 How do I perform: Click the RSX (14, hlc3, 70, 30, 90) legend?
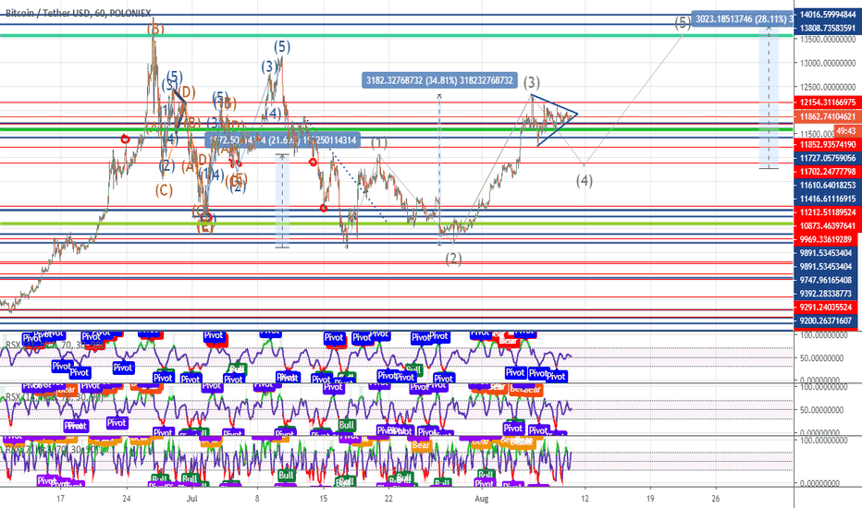tap(54, 397)
